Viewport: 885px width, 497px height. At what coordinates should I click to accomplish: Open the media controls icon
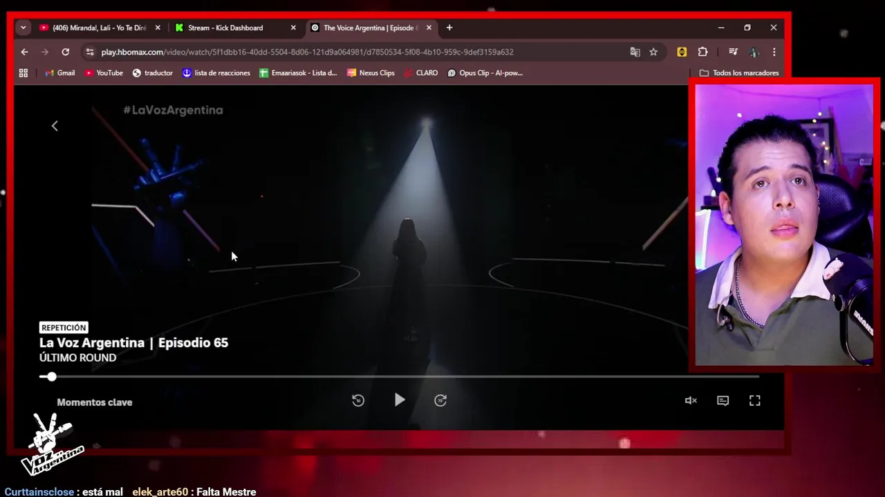point(733,52)
